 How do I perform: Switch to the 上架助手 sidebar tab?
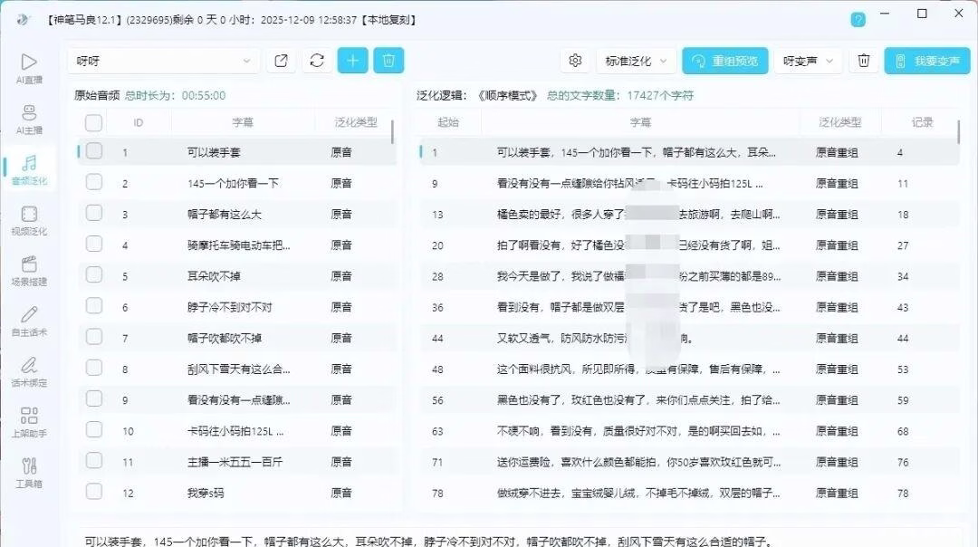[29, 422]
